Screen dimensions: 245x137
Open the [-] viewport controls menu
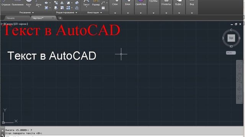point(2,24)
